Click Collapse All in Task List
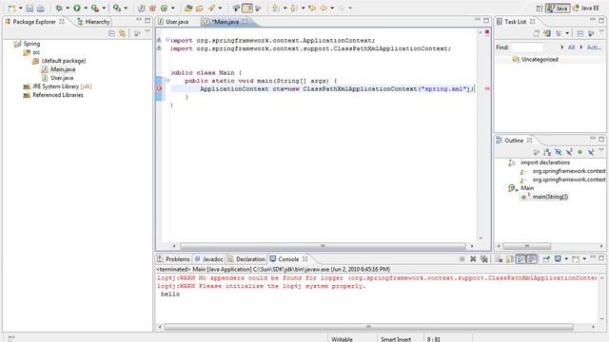The image size is (609, 342). tap(580, 34)
